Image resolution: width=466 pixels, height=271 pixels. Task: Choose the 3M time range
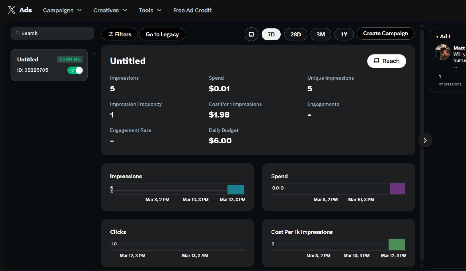point(321,35)
